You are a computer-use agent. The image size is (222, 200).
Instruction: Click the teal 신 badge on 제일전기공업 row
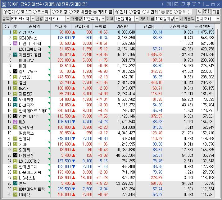(x=15, y=54)
